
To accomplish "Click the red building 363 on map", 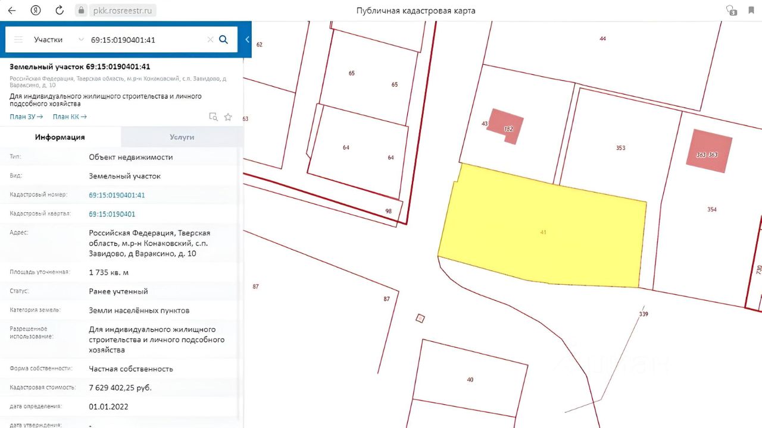I will (710, 151).
